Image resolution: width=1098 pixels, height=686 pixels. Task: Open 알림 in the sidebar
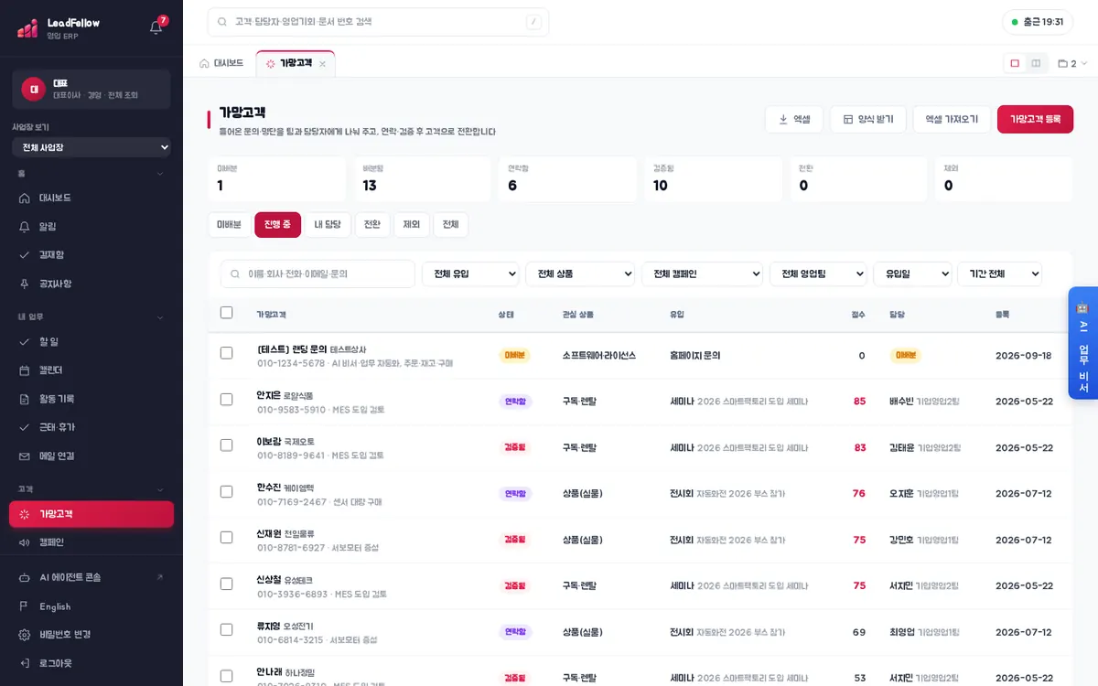point(91,226)
